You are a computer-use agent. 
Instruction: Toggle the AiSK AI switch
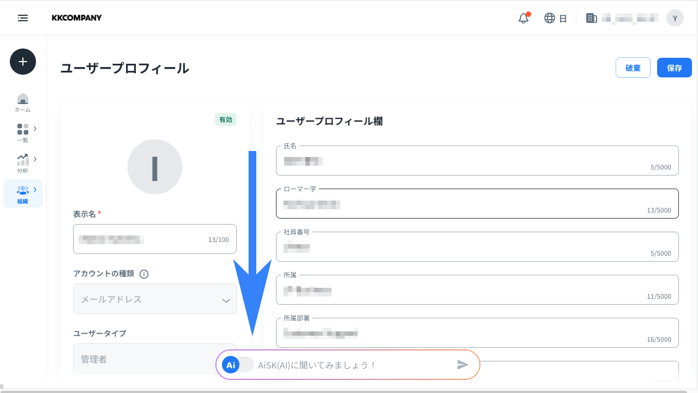tap(238, 365)
